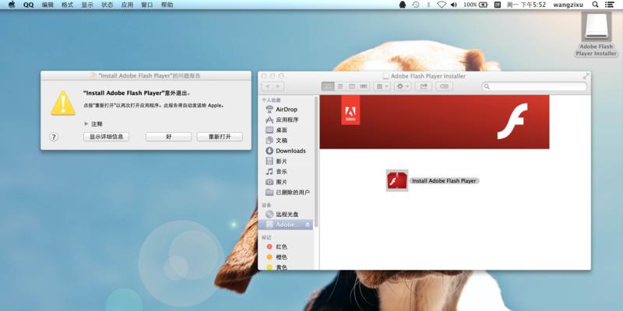Screen dimensions: 623x311
Task: Open Notification Center list icon
Action: tap(609, 5)
